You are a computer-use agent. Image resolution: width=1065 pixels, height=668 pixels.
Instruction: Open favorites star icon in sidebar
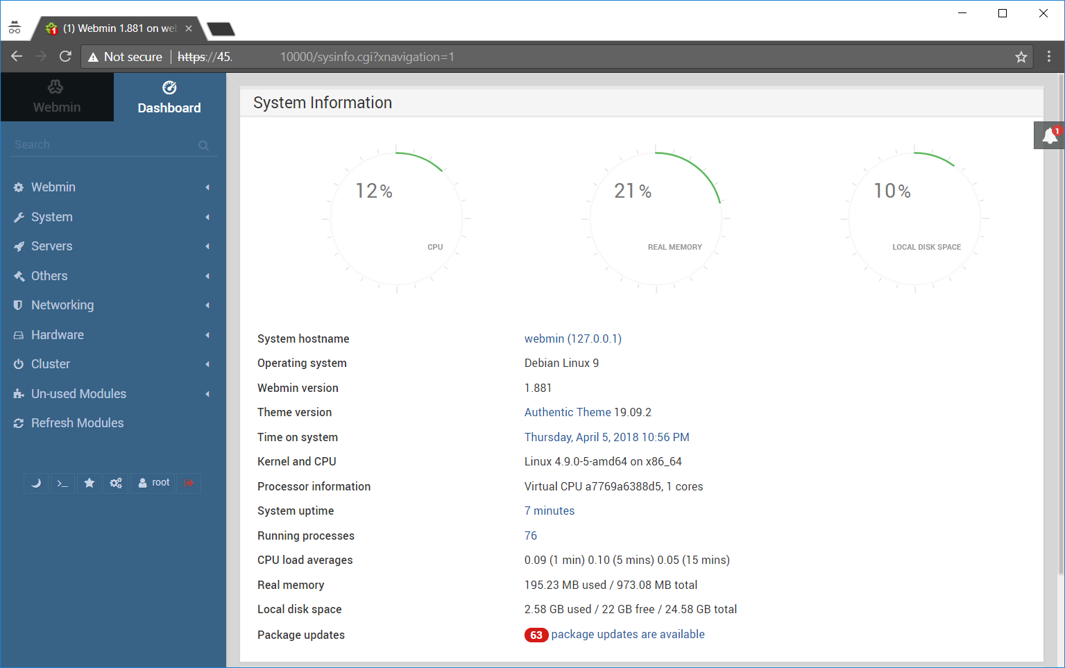pyautogui.click(x=90, y=483)
